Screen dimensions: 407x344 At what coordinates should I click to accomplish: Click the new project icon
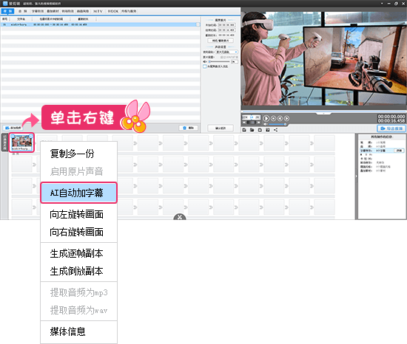pos(244,130)
